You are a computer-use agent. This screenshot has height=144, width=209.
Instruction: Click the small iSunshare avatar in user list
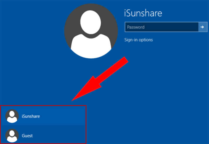(x=12, y=116)
